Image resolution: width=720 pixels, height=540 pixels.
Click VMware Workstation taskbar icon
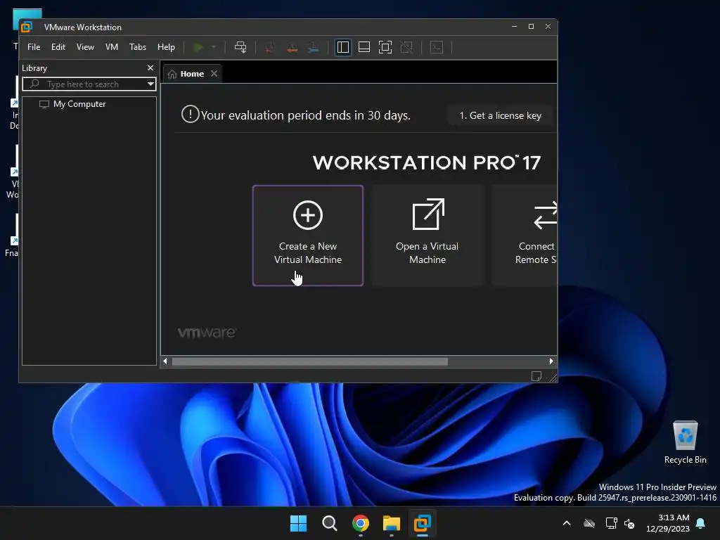423,523
